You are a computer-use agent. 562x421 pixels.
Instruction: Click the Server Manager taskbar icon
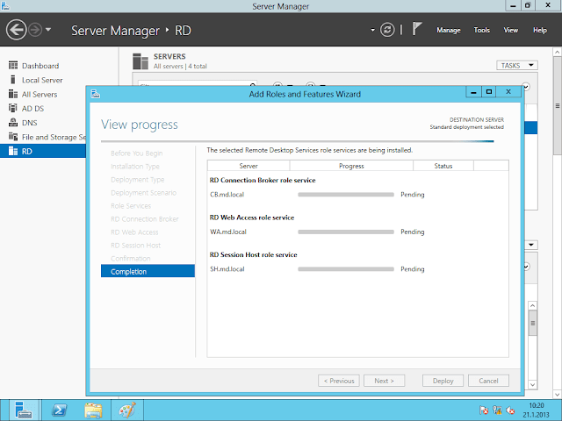(x=23, y=410)
